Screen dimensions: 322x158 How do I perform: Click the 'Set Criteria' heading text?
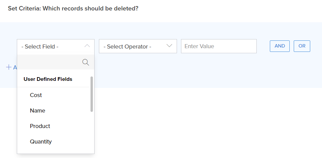[73, 8]
